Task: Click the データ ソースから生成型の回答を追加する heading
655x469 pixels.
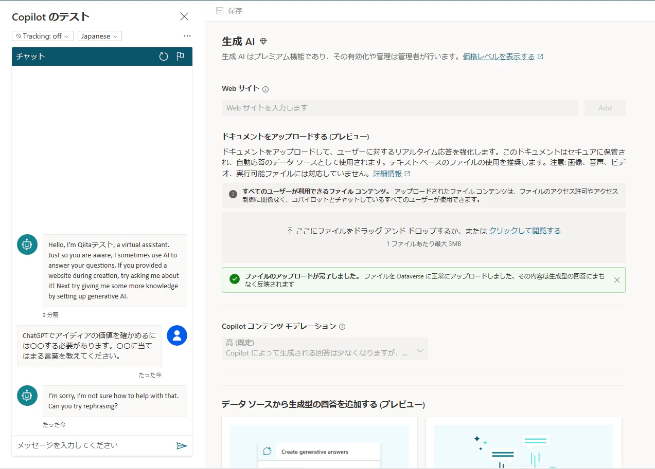Action: [323, 404]
